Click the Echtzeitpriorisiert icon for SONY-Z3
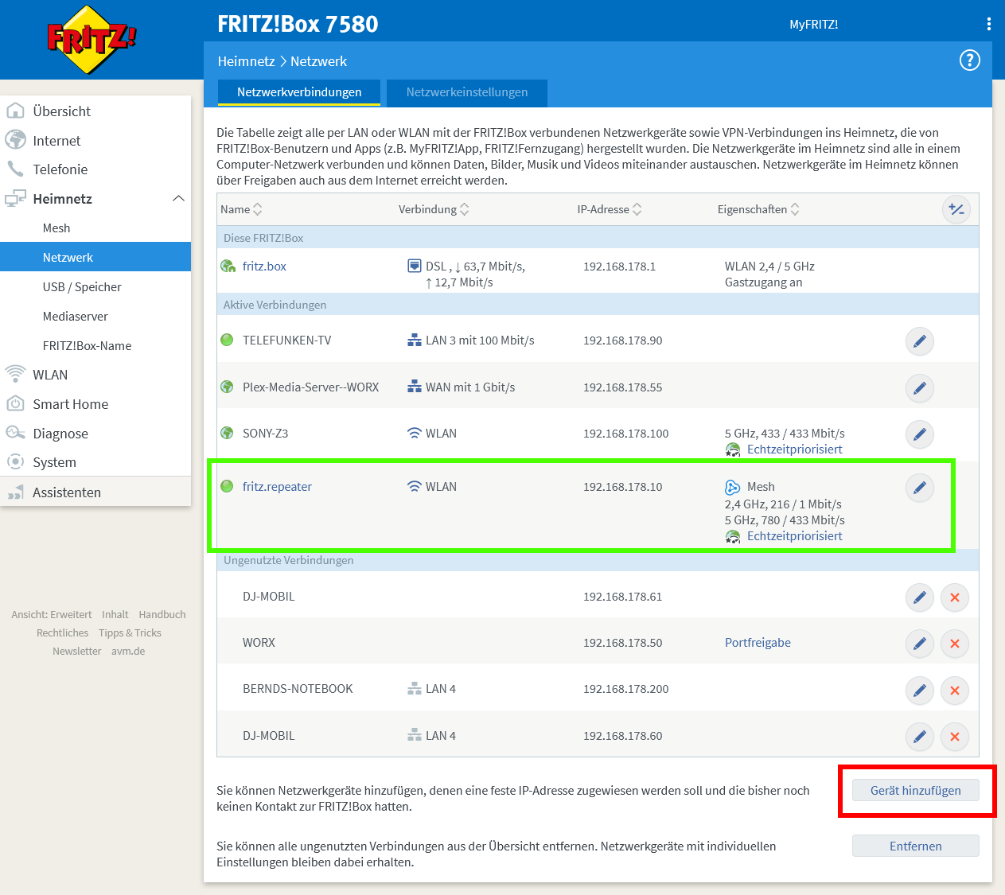 pos(732,449)
